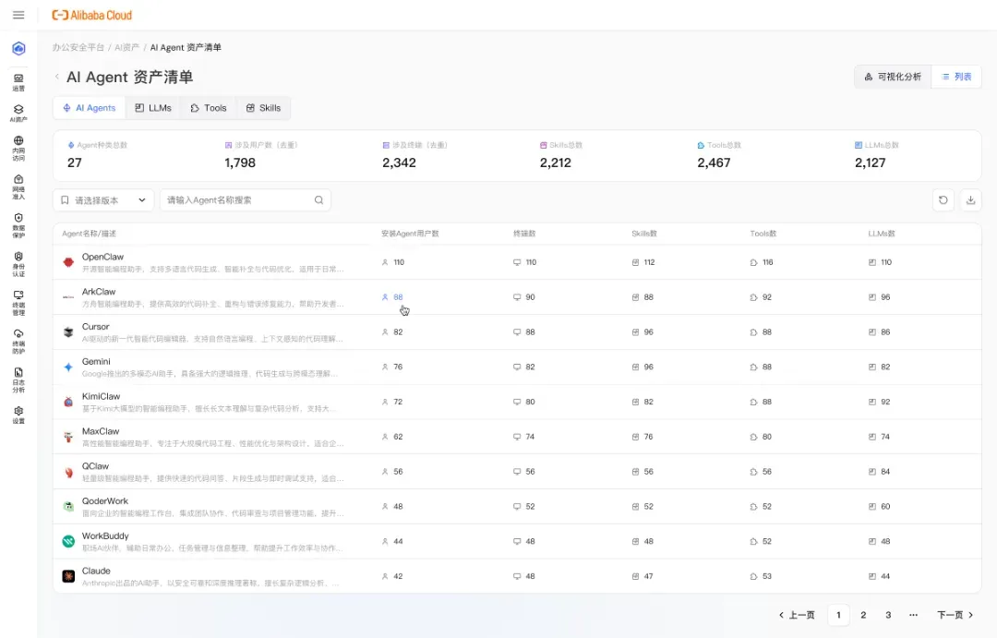Go to 上一页 previous page
Image resolution: width=997 pixels, height=638 pixels.
pyautogui.click(x=797, y=615)
